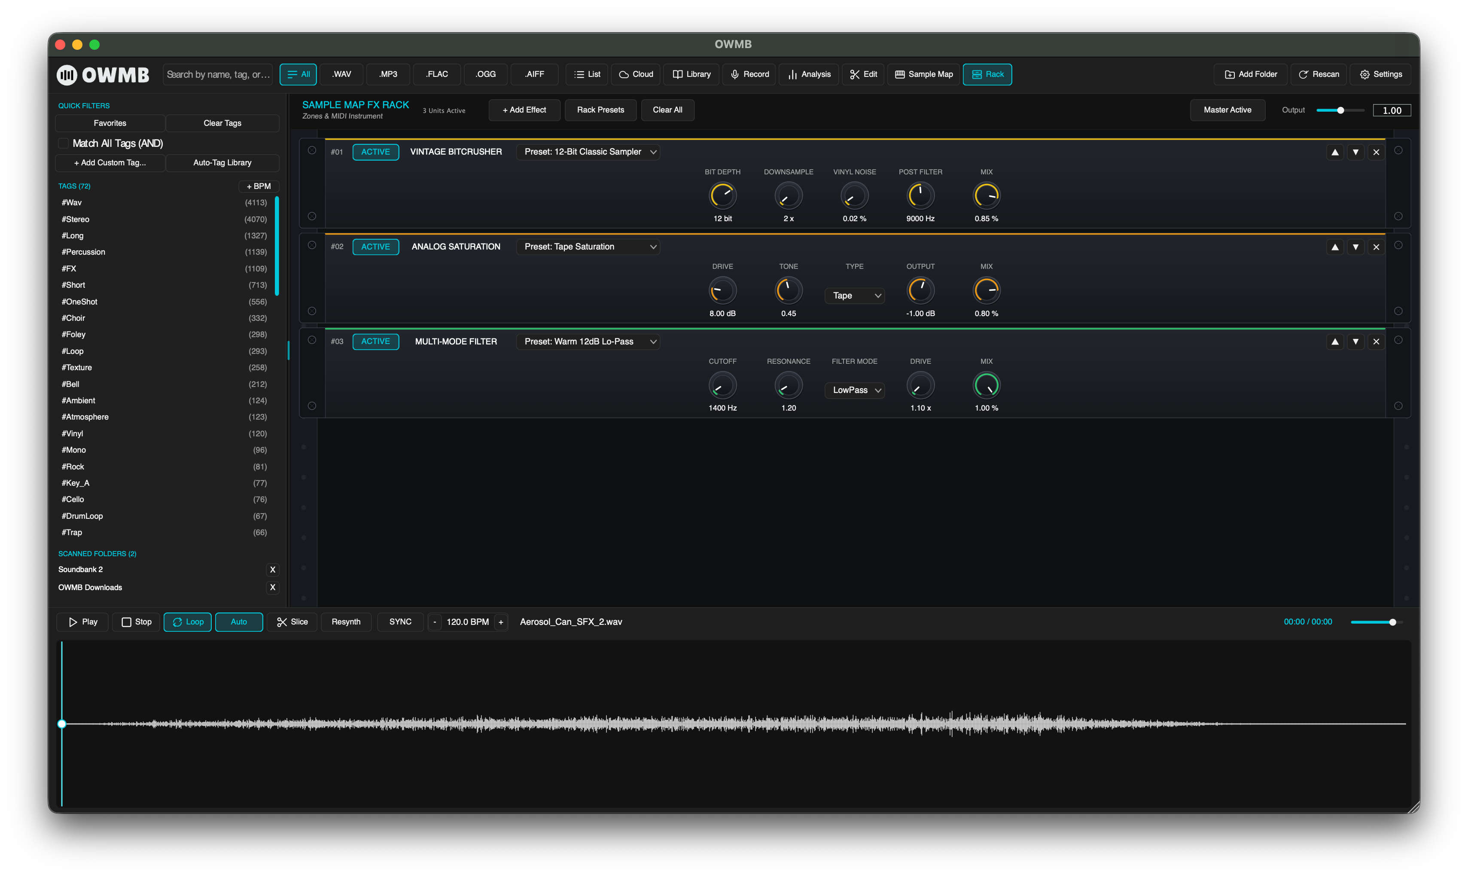Image resolution: width=1468 pixels, height=877 pixels.
Task: Remove the Analog Saturation effect
Action: 1376,247
